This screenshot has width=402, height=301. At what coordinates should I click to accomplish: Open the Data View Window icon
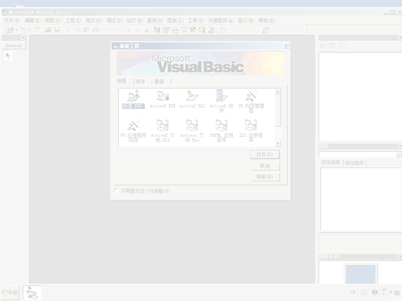(202, 30)
